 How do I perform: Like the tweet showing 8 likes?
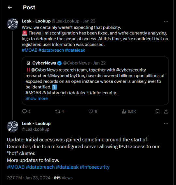point(91,112)
